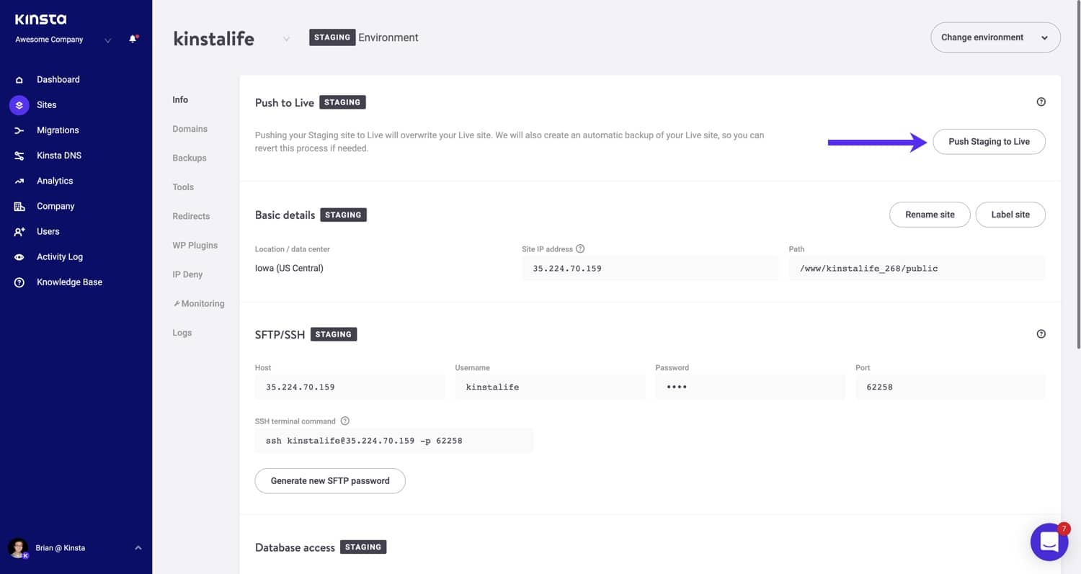
Task: Click the Rename site button
Action: 930,215
